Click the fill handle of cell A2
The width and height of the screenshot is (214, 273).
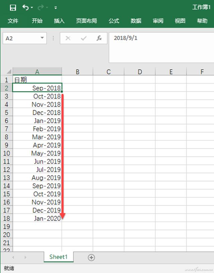tap(62, 91)
